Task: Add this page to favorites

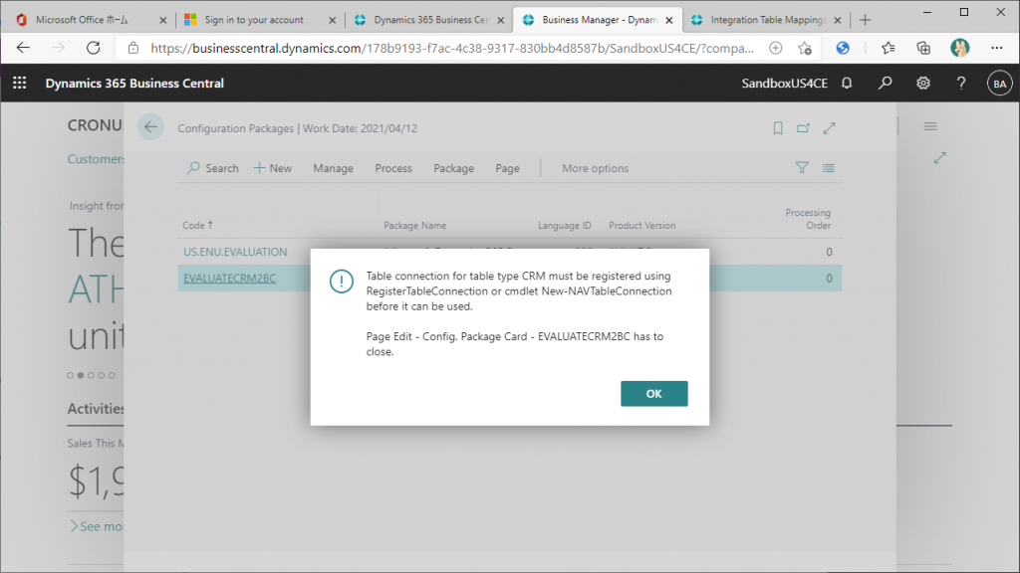Action: 805,48
